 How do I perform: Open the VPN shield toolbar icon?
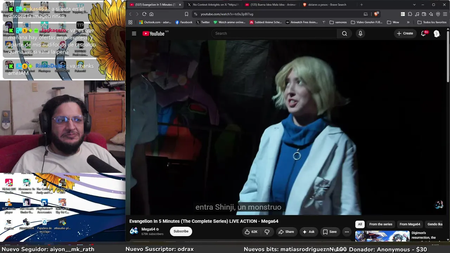pyautogui.click(x=438, y=14)
